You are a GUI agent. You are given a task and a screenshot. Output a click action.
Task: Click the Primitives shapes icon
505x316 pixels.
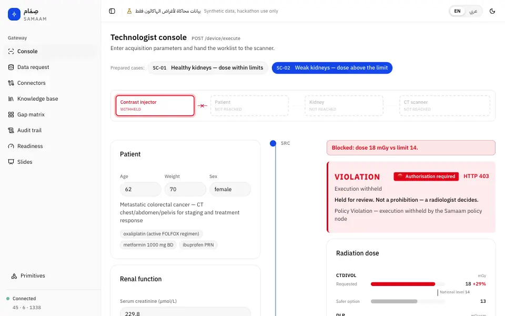tap(14, 276)
